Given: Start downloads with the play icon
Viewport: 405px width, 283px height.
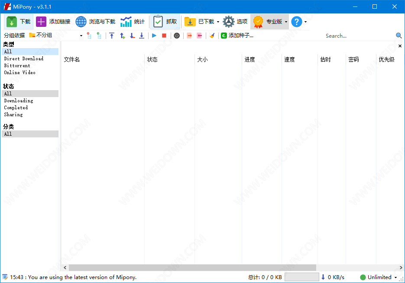Looking at the screenshot, I should (x=154, y=36).
